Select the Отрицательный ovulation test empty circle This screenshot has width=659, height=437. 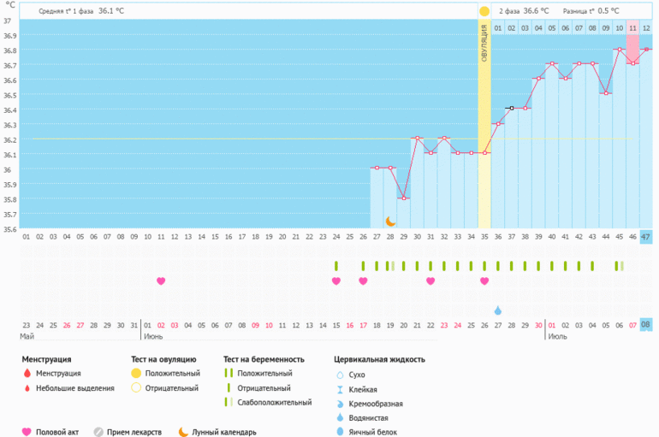(x=135, y=388)
